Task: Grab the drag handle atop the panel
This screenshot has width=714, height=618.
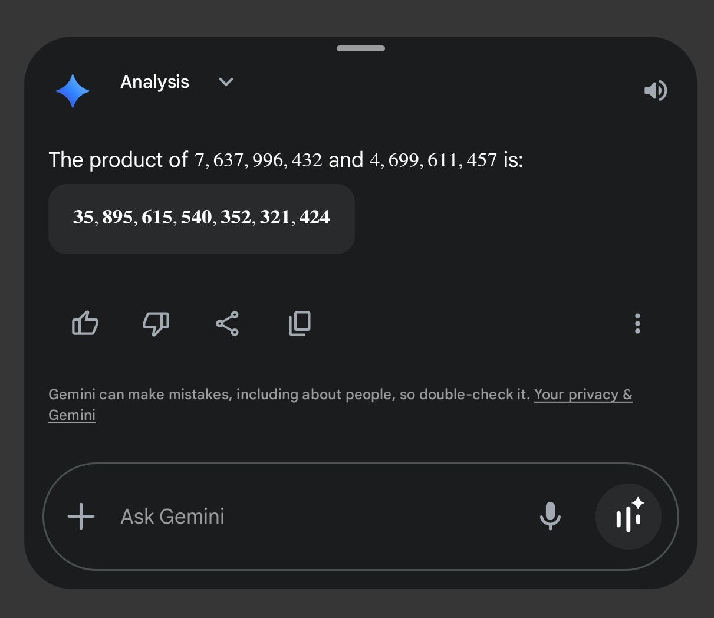Action: point(360,48)
